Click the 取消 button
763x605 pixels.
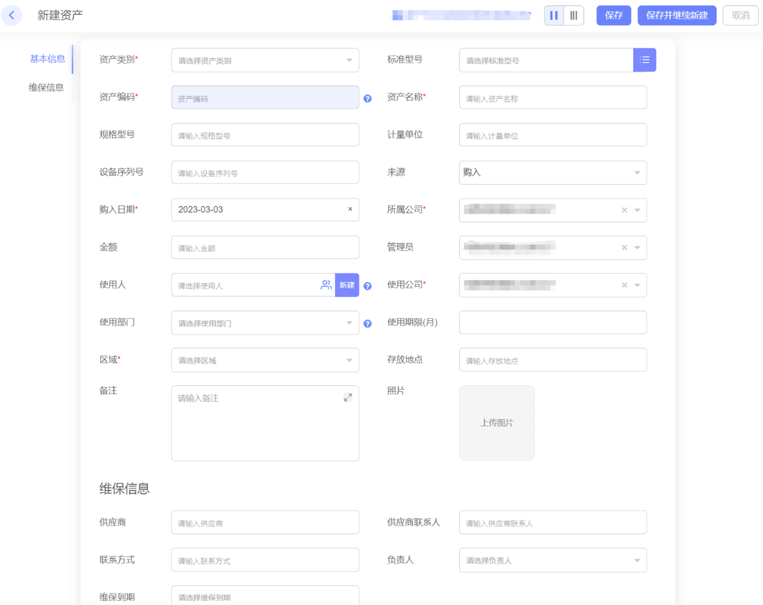pos(740,15)
